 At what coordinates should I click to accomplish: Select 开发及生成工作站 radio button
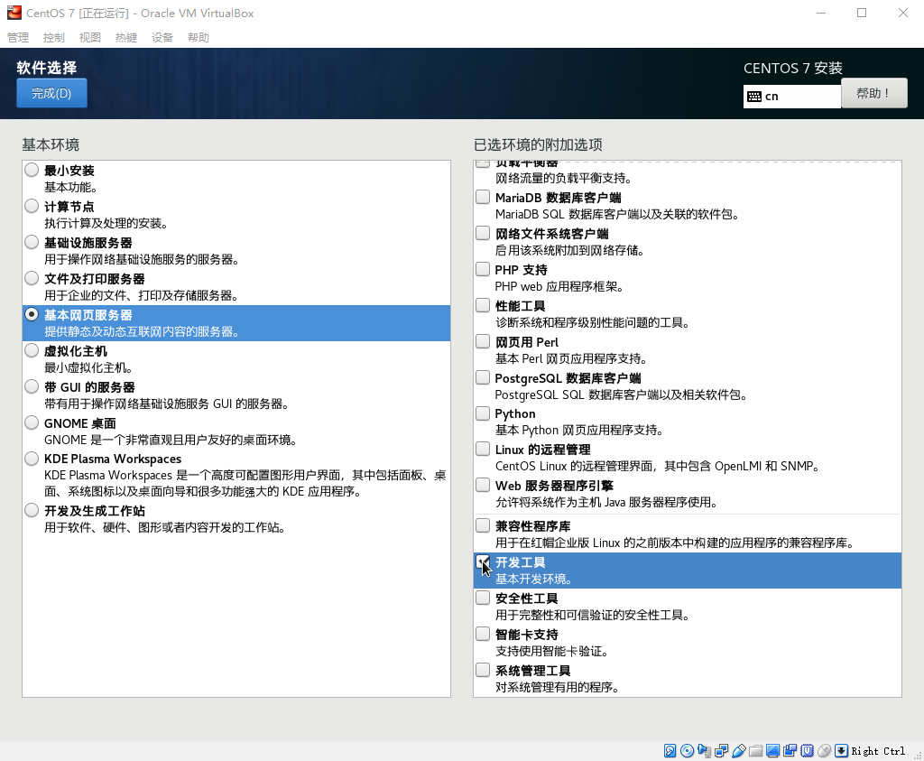32,510
